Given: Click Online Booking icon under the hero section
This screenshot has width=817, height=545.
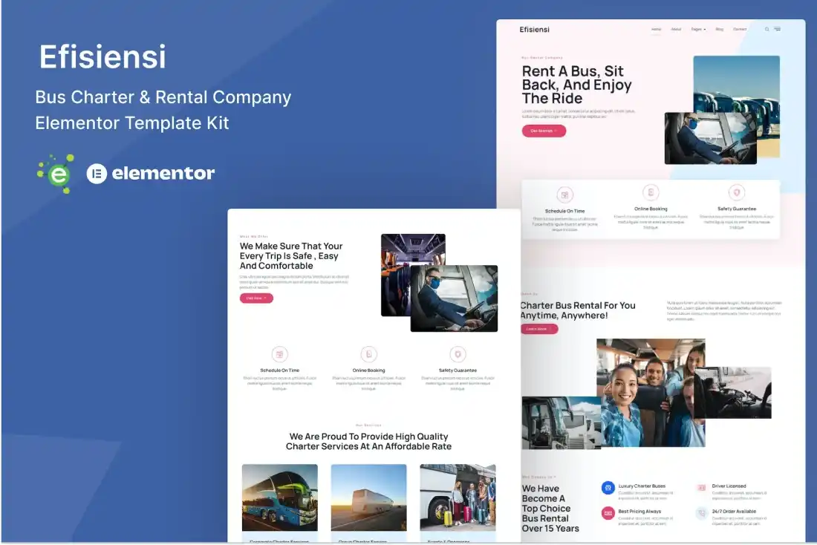Looking at the screenshot, I should point(651,192).
